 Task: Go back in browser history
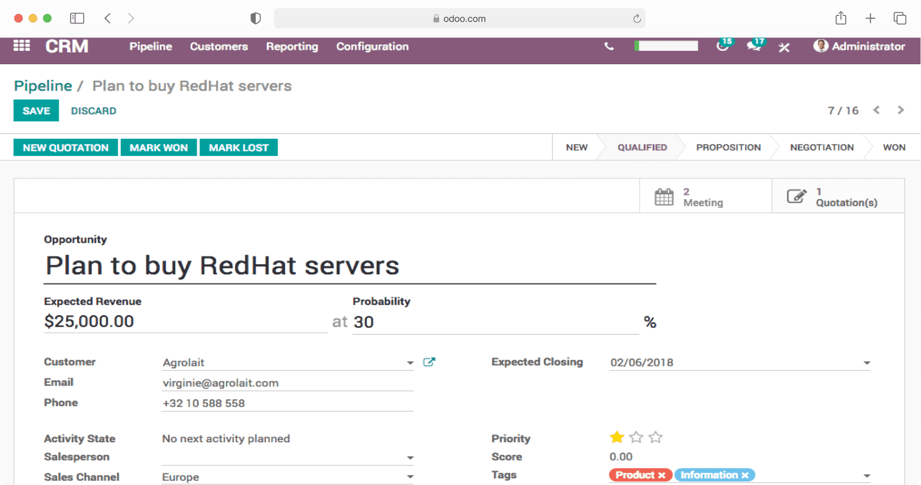pos(108,18)
